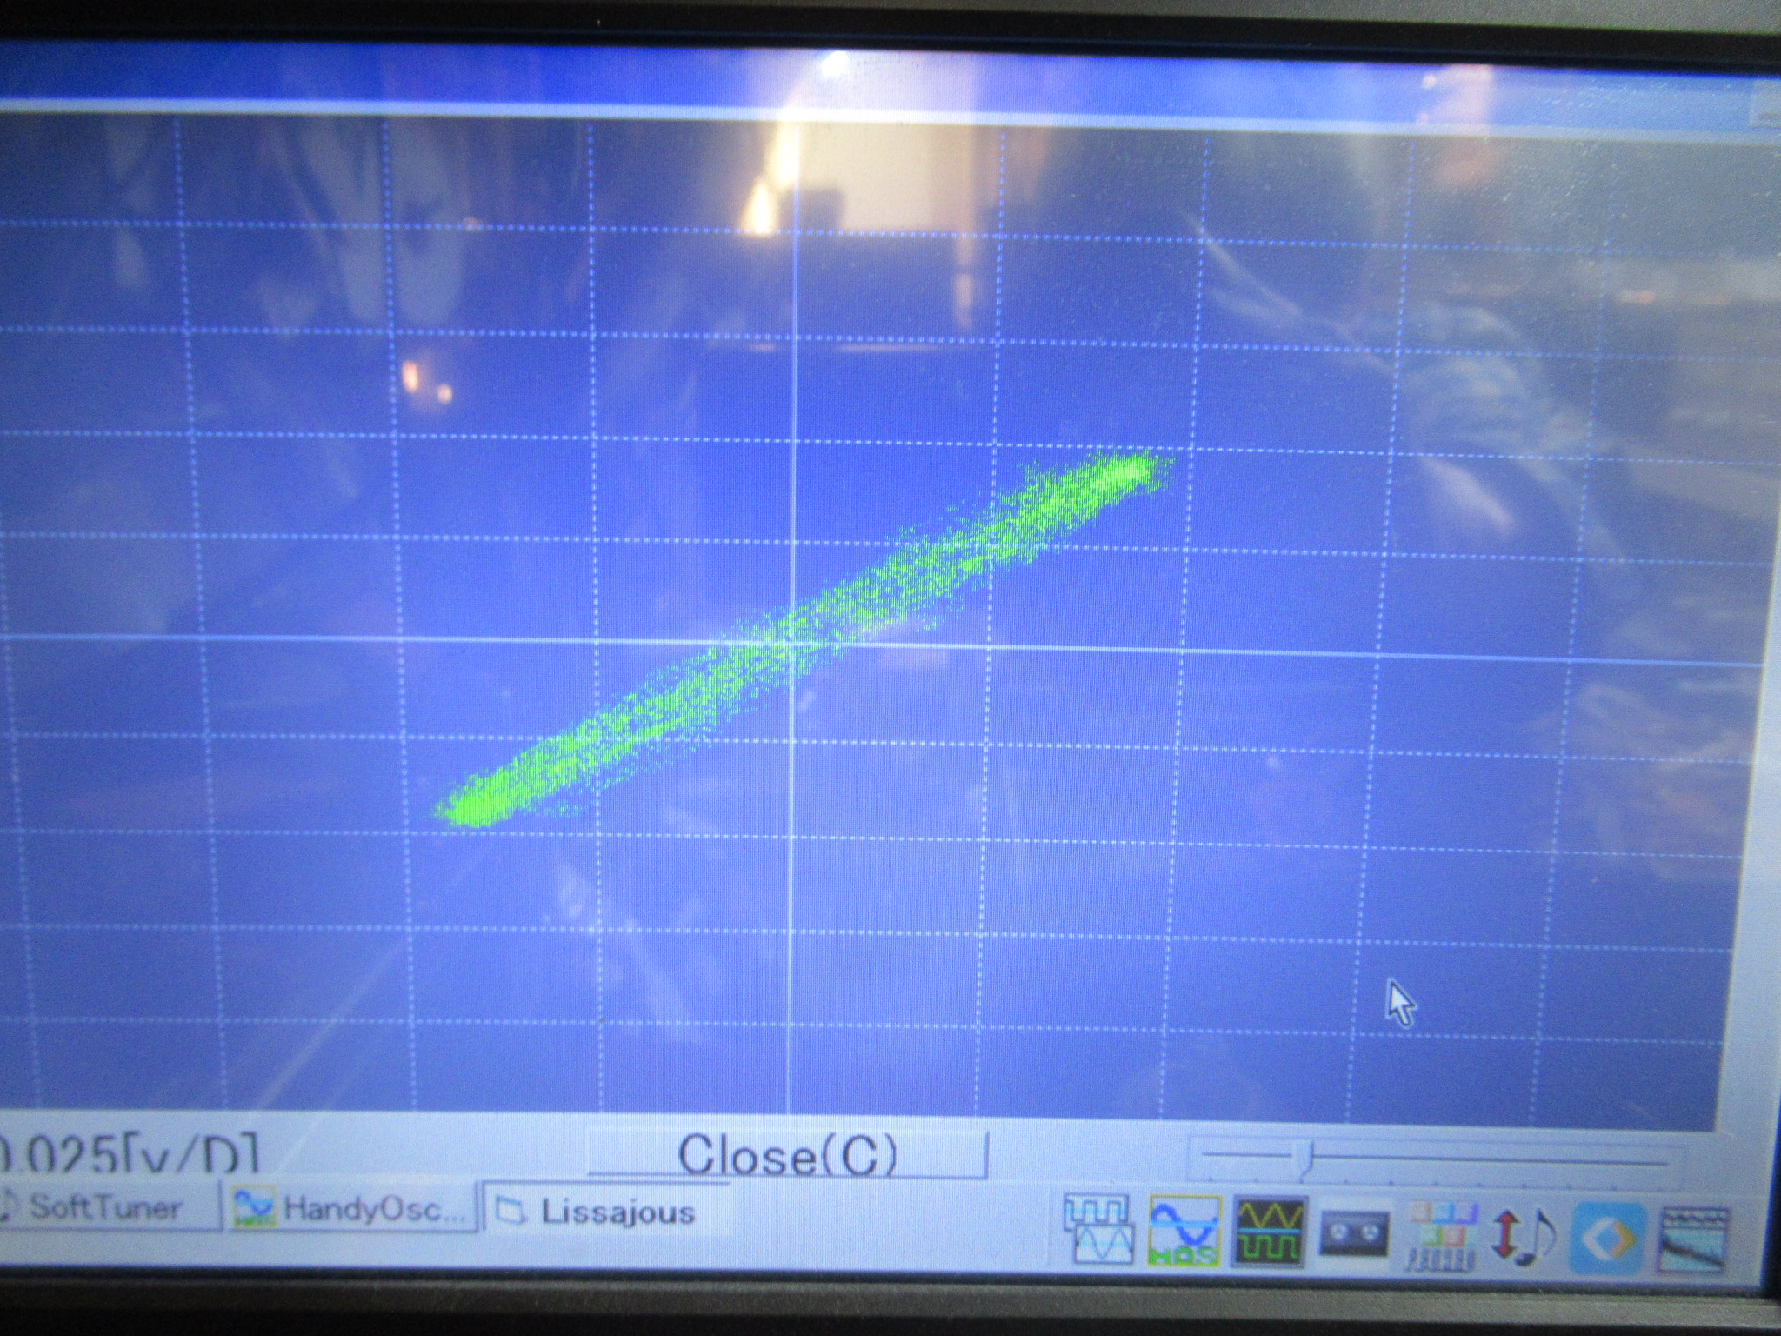Open the square and sine wave generator icon
Screen dimensions: 1781x1336
tap(1100, 1230)
